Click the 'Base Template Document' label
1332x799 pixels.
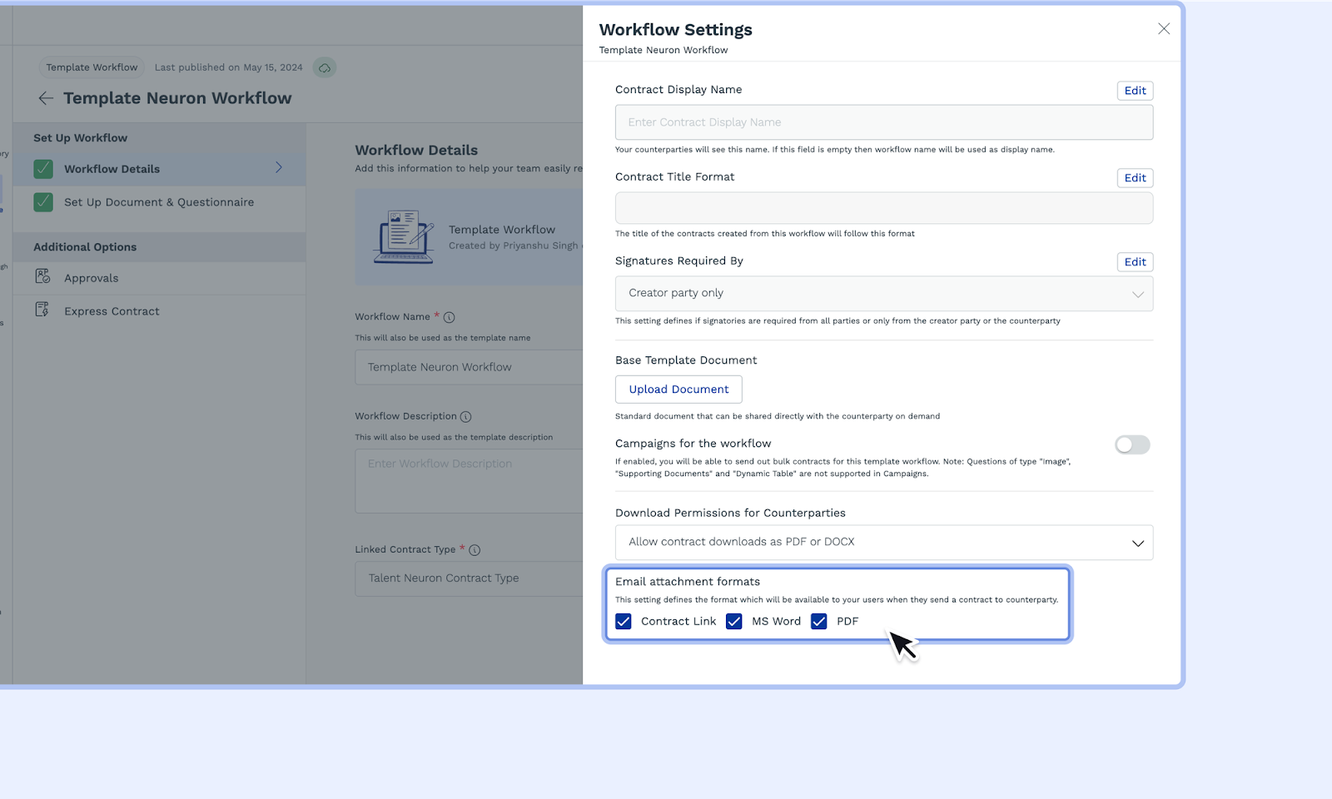click(x=686, y=360)
